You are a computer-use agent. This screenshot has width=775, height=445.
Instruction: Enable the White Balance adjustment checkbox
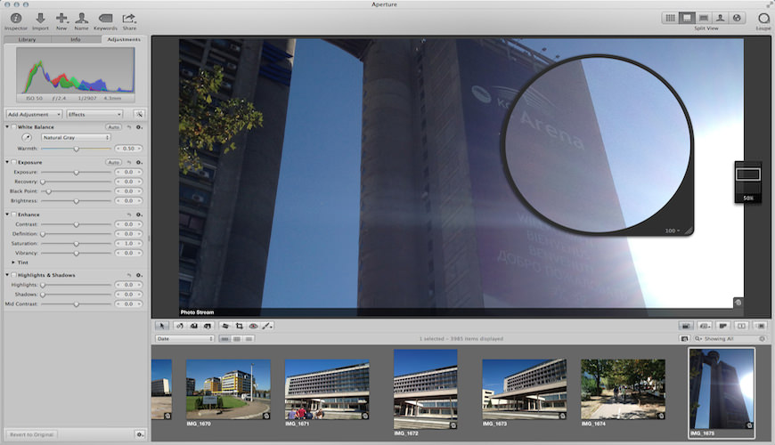[14, 127]
